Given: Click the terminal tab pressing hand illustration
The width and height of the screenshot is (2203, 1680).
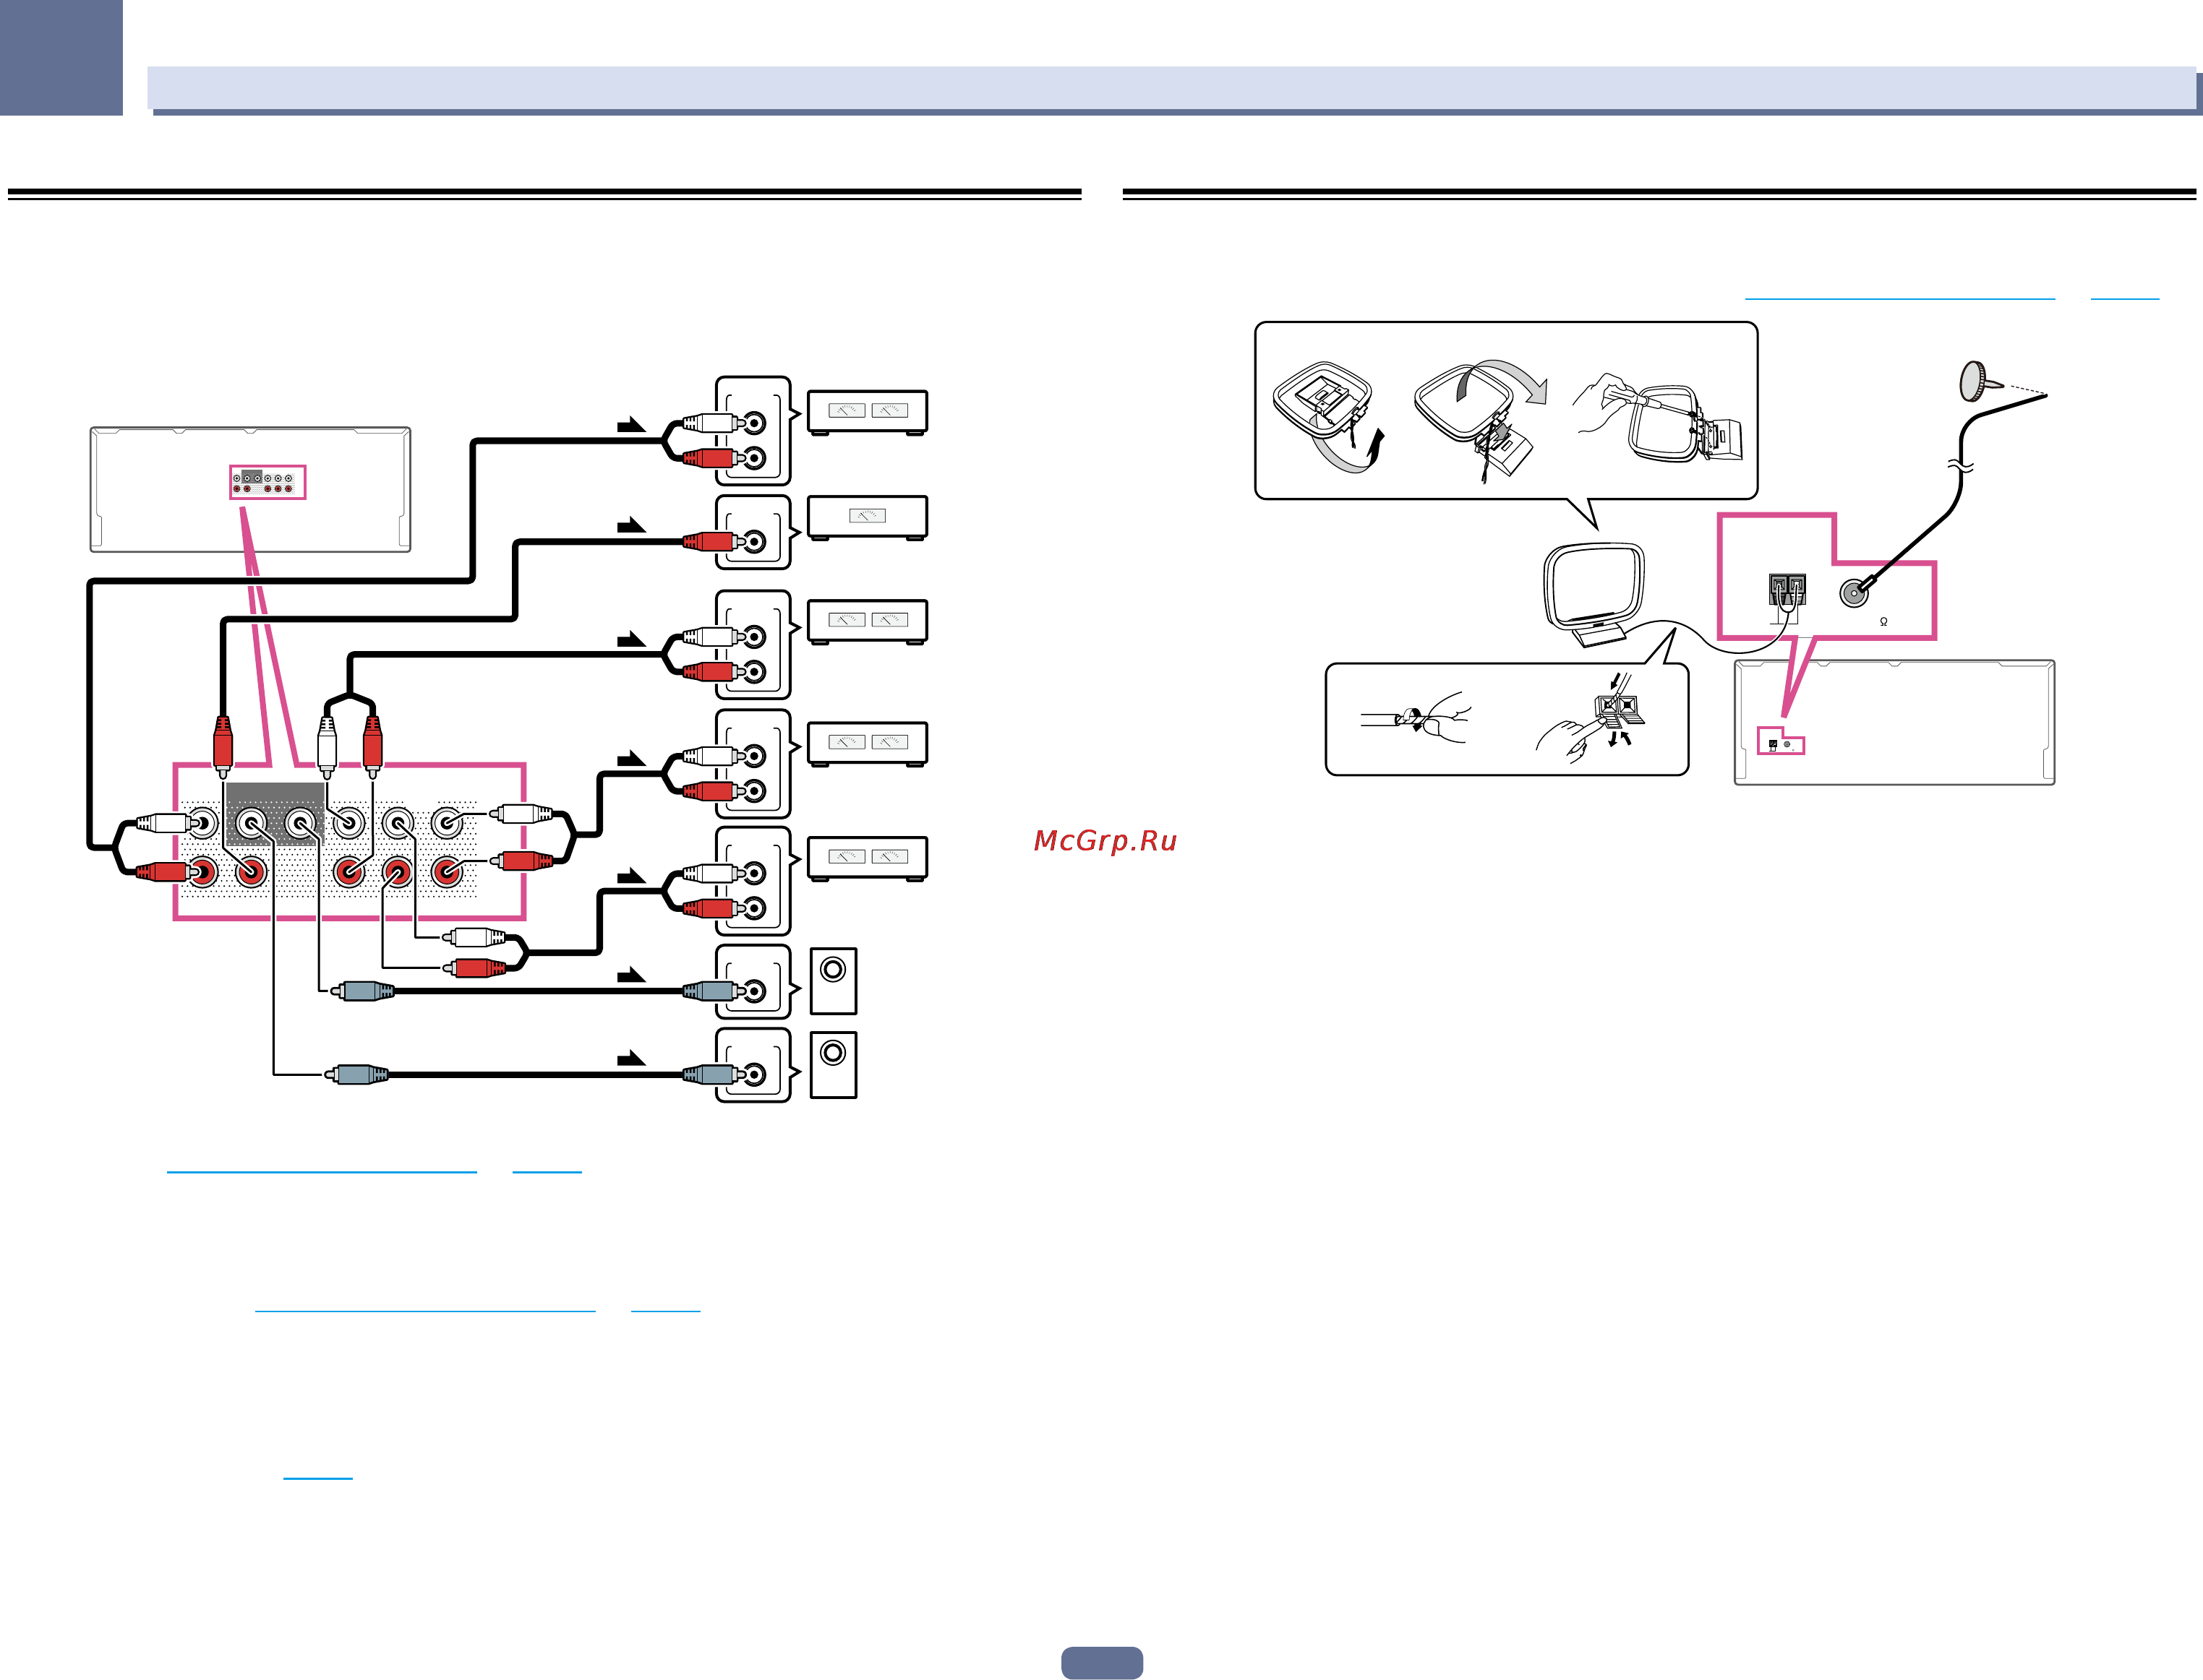Looking at the screenshot, I should 1591,717.
